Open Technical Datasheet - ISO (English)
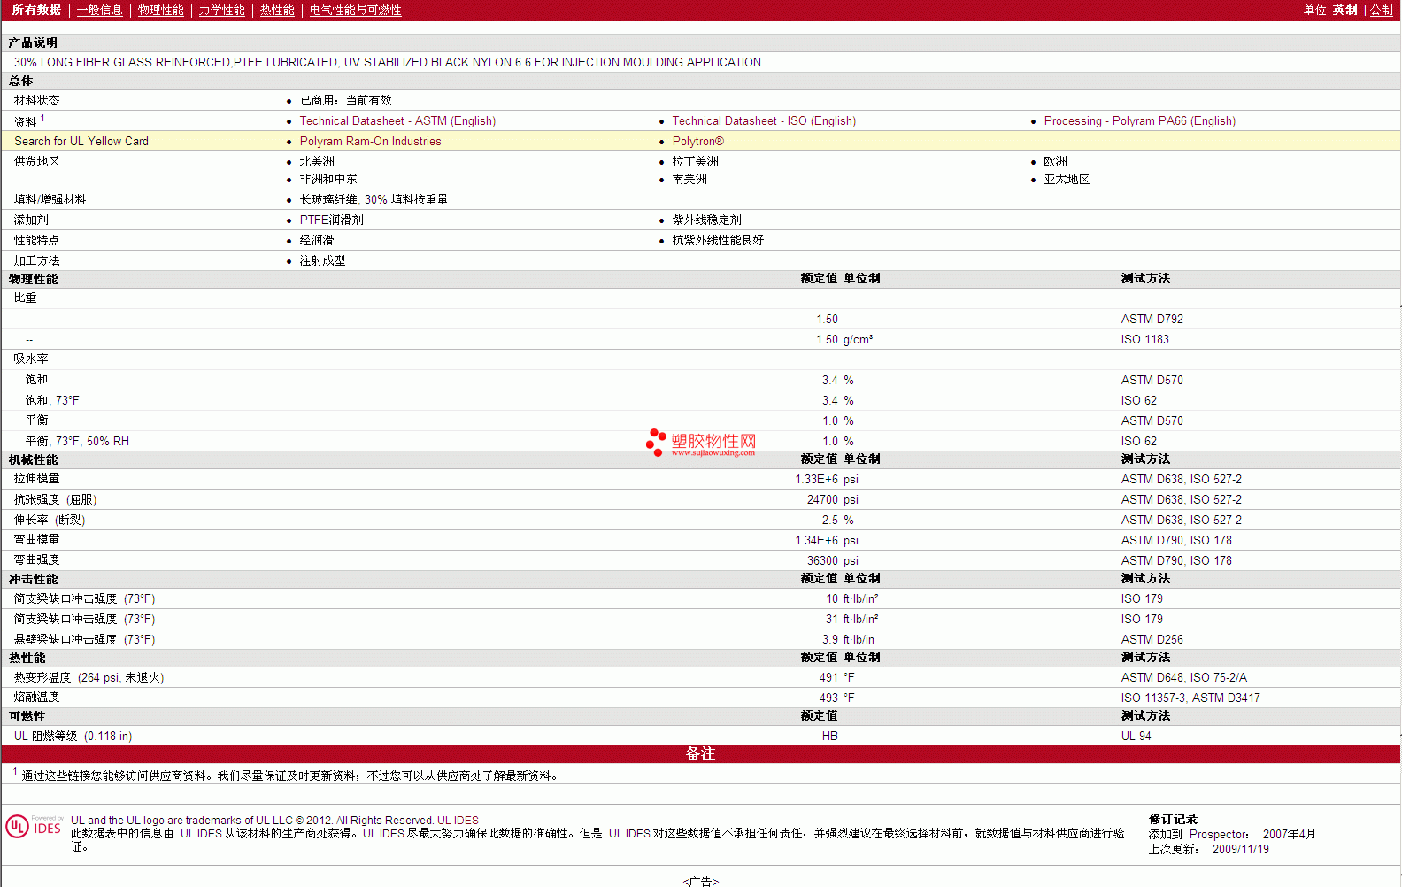Image resolution: width=1402 pixels, height=887 pixels. pyautogui.click(x=764, y=121)
